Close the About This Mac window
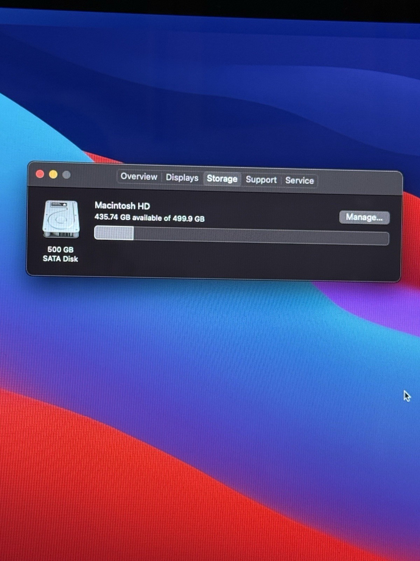Image resolution: width=420 pixels, height=561 pixels. (x=40, y=174)
